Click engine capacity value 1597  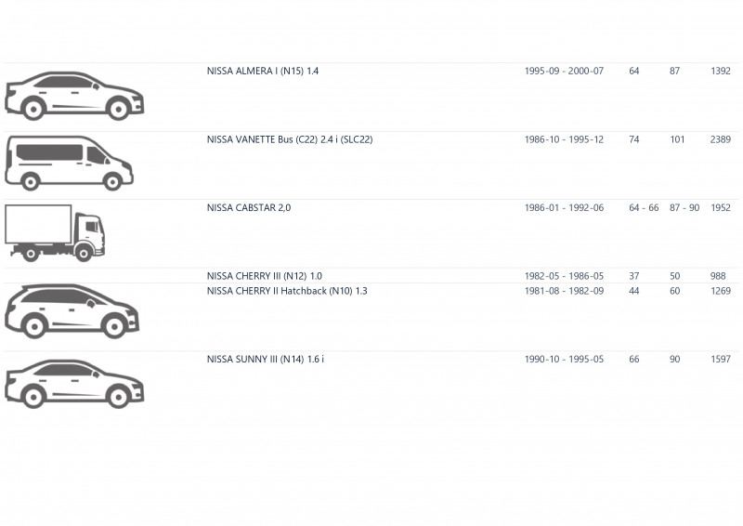point(721,360)
